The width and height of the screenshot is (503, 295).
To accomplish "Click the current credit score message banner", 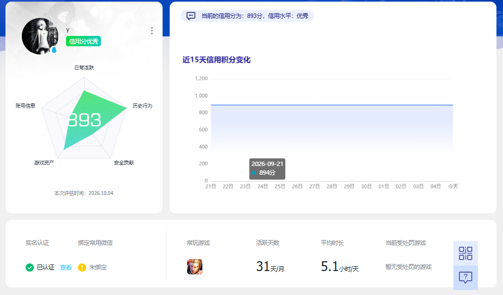I will tap(247, 16).
